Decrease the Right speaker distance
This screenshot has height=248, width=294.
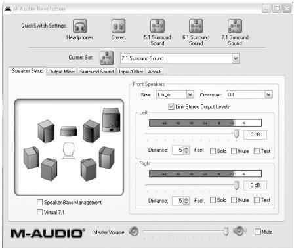coord(186,203)
